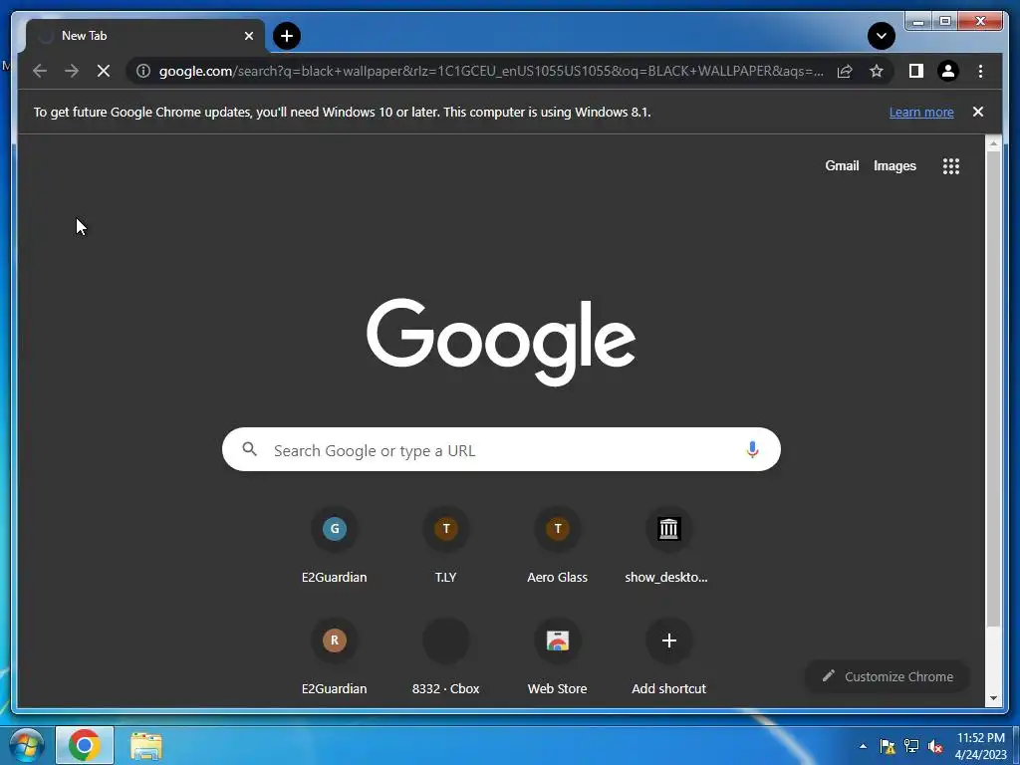Click the muted volume tray icon
The image size is (1020, 765).
point(935,746)
